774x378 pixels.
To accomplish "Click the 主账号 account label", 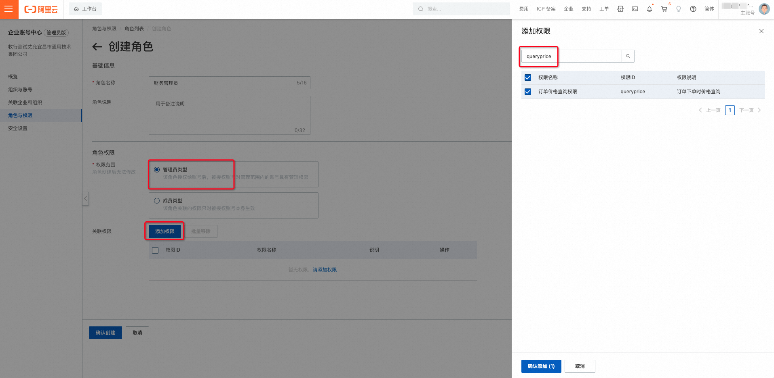I will point(747,13).
